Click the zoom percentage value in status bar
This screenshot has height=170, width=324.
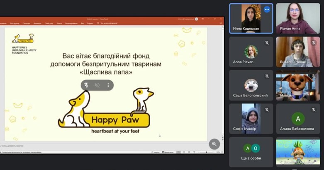(x=218, y=152)
